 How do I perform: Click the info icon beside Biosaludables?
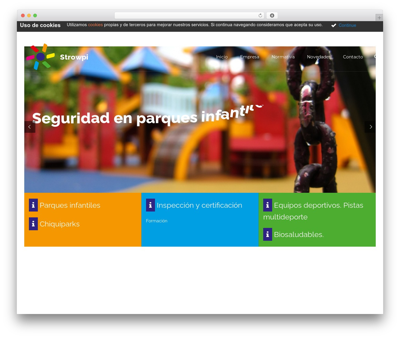click(267, 234)
